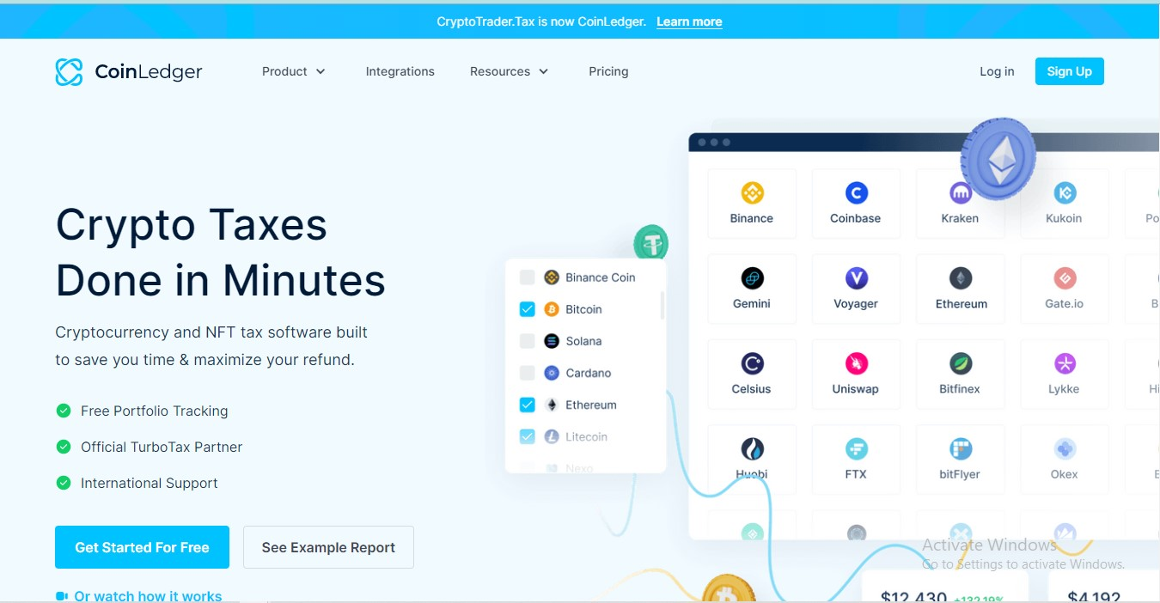Click the Coinbase exchange icon
Viewport: 1160px width, 603px height.
(856, 192)
